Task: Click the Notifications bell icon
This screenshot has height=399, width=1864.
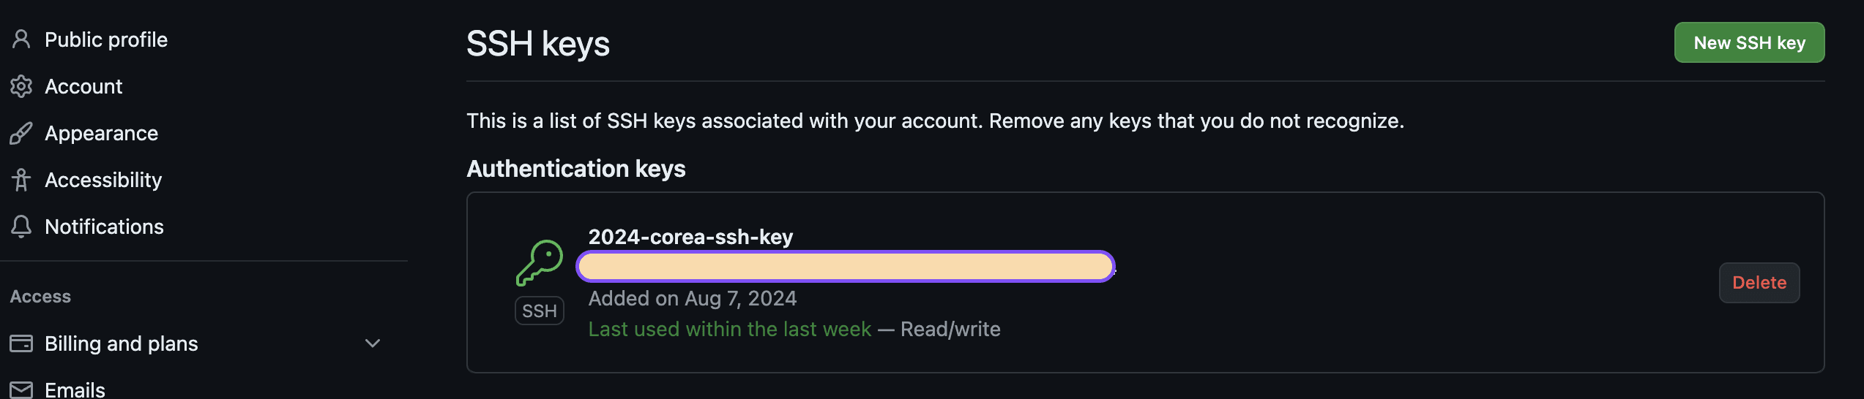Action: point(21,227)
